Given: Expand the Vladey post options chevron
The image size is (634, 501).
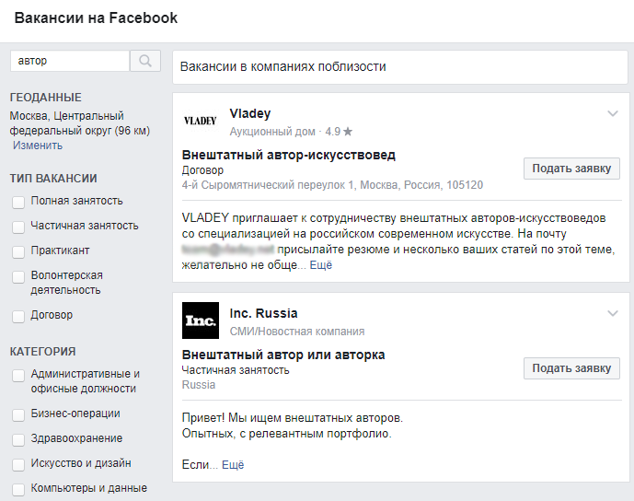Looking at the screenshot, I should [613, 113].
